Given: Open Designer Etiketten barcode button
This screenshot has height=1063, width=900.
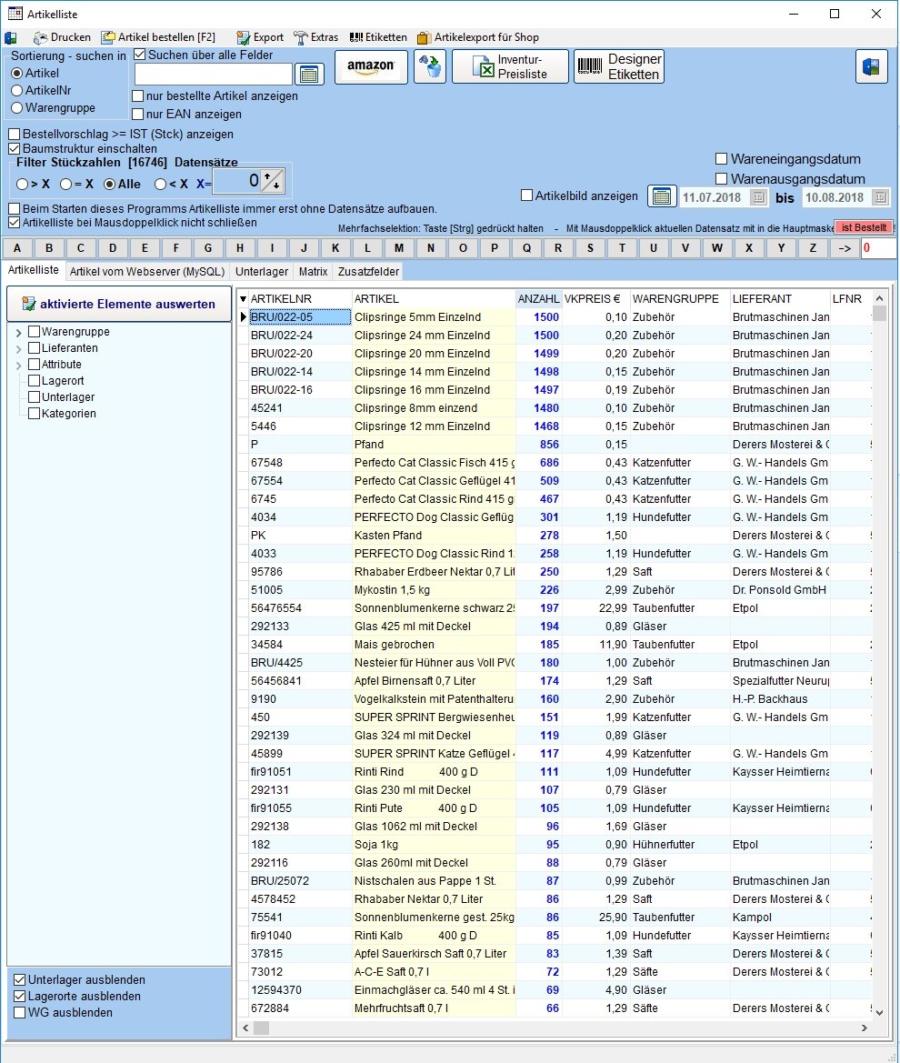Looking at the screenshot, I should [619, 67].
